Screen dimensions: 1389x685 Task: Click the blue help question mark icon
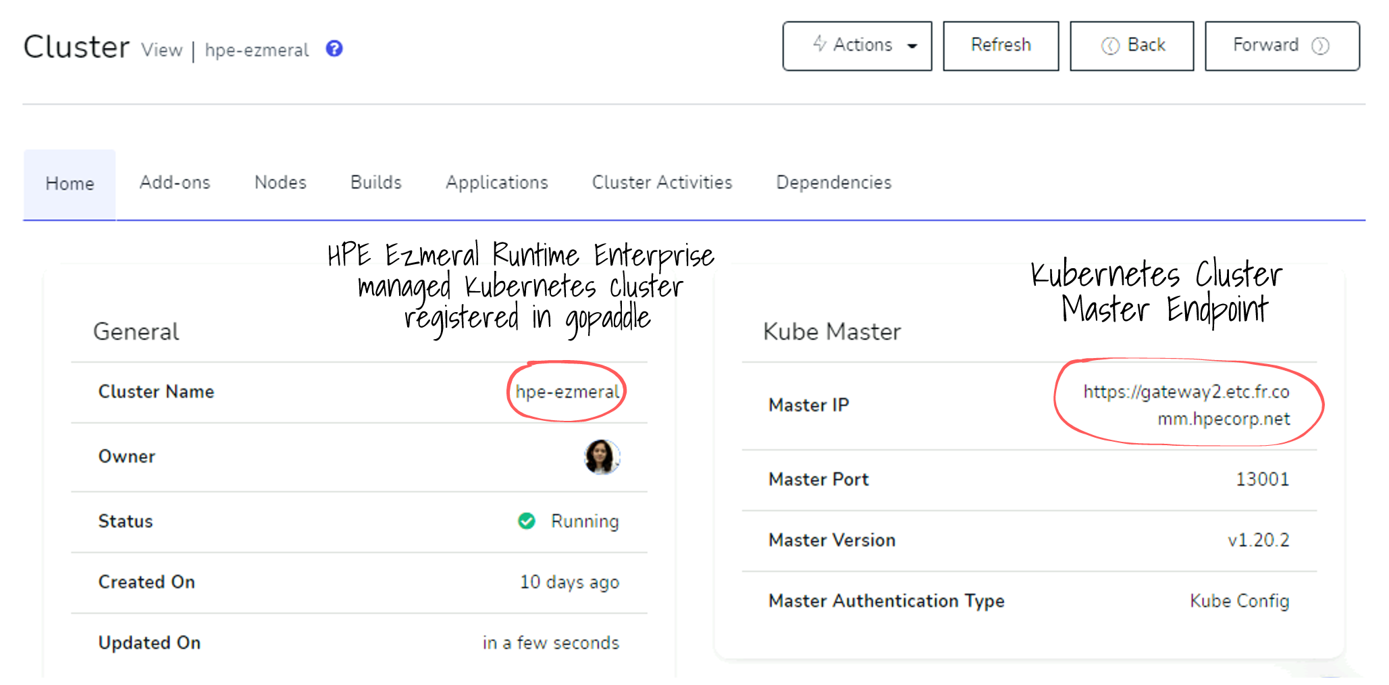[334, 49]
